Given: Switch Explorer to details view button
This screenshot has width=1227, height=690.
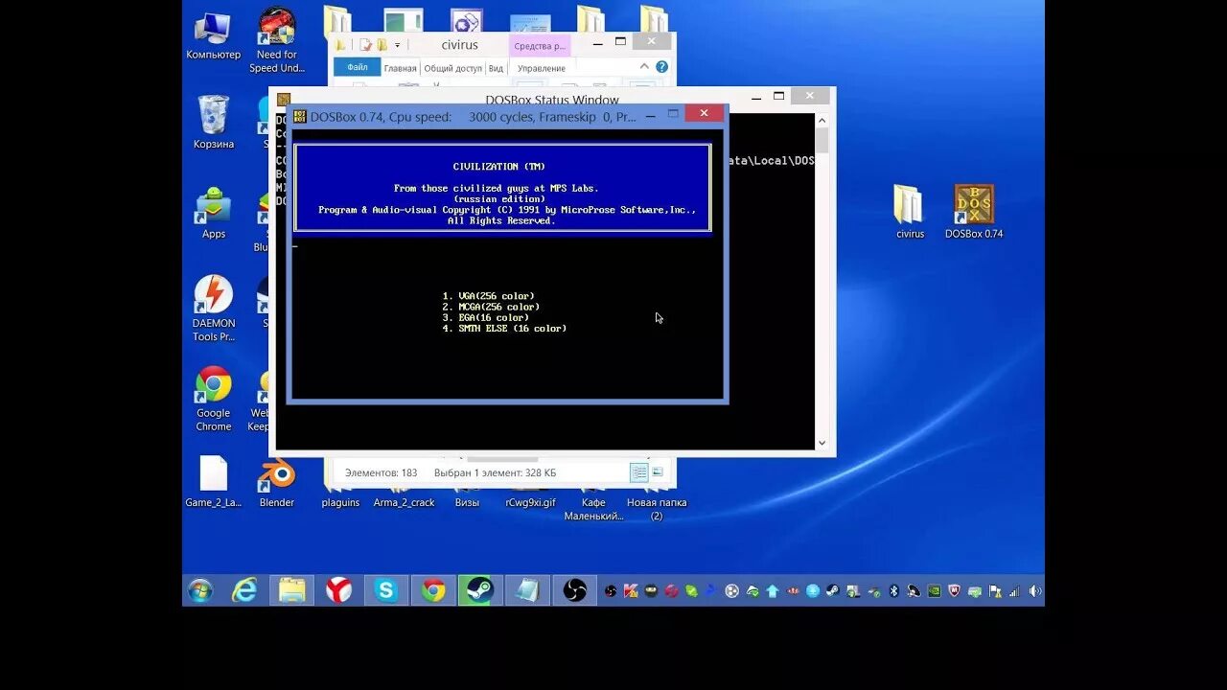Looking at the screenshot, I should [638, 472].
